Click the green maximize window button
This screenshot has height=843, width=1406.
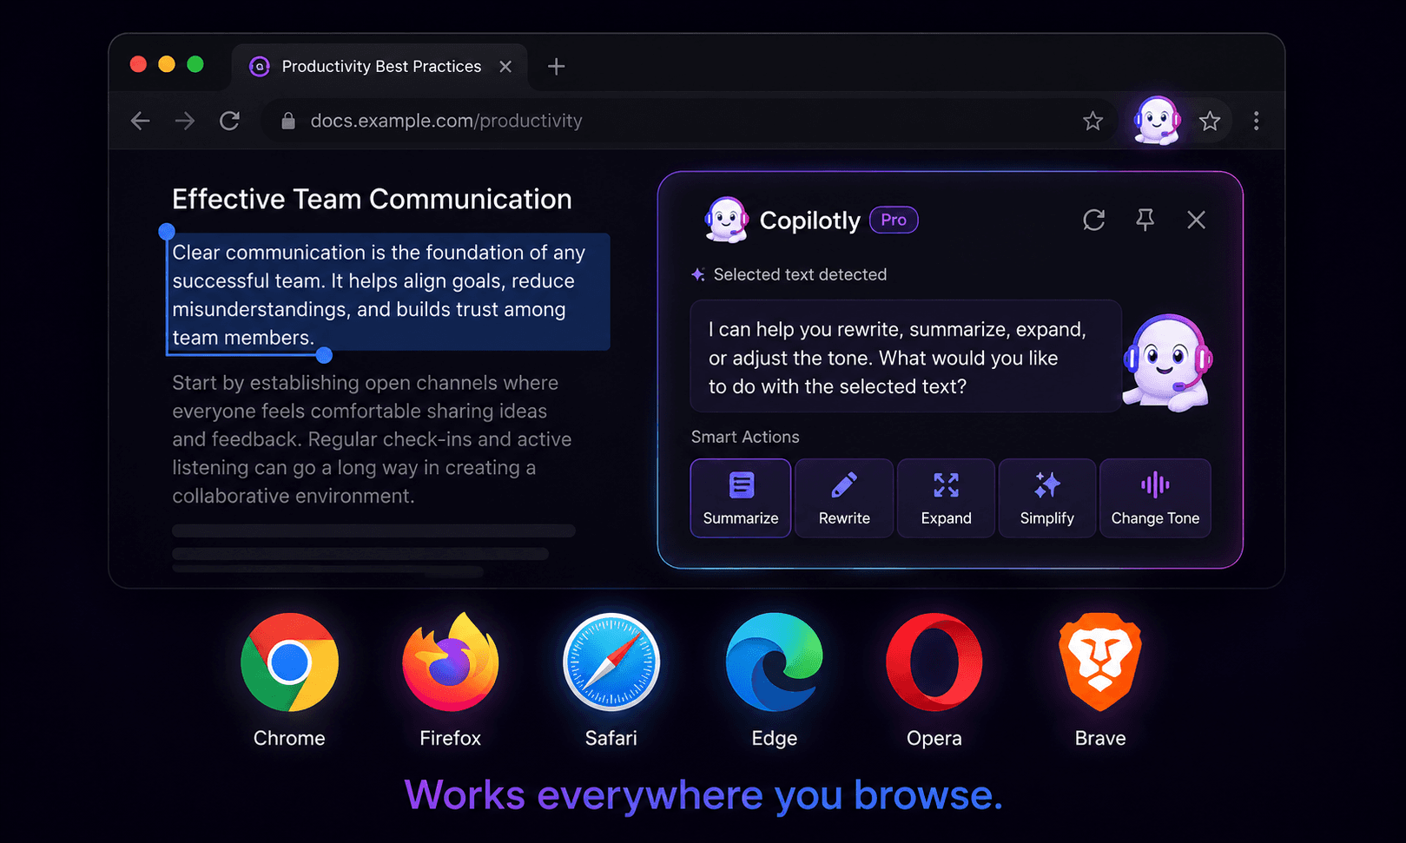click(x=195, y=64)
